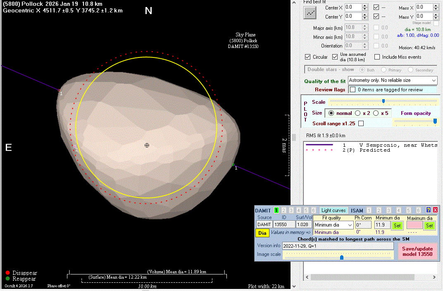The width and height of the screenshot is (443, 291).
Task: Switch to the Light curves tab
Action: pyautogui.click(x=333, y=210)
